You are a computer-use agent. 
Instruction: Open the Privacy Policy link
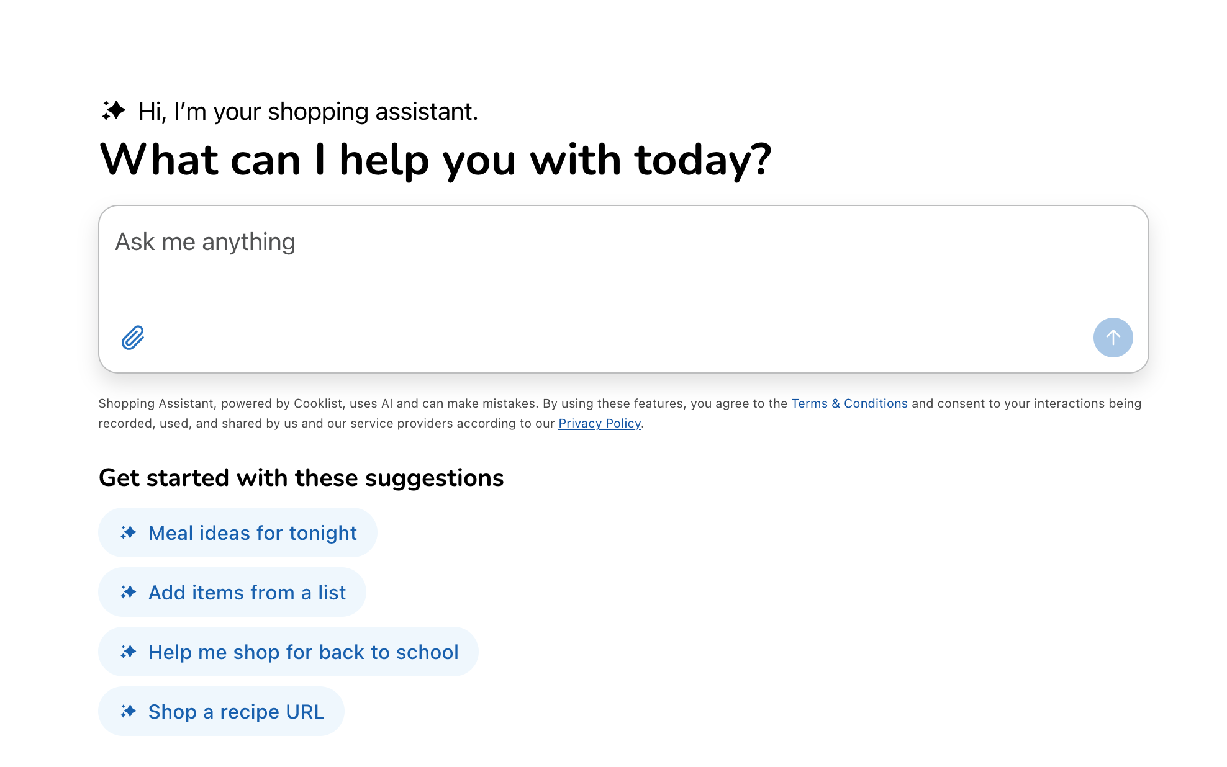tap(599, 423)
